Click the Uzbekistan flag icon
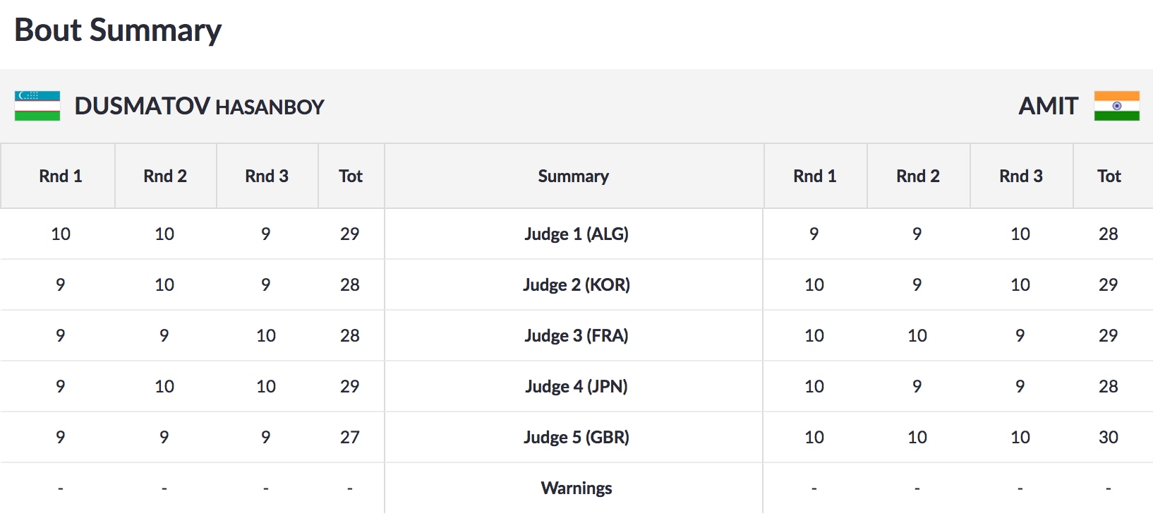The height and width of the screenshot is (528, 1153). click(37, 106)
